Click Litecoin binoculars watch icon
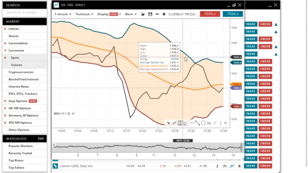Viewport: 308px width, 173px height. pos(225,166)
